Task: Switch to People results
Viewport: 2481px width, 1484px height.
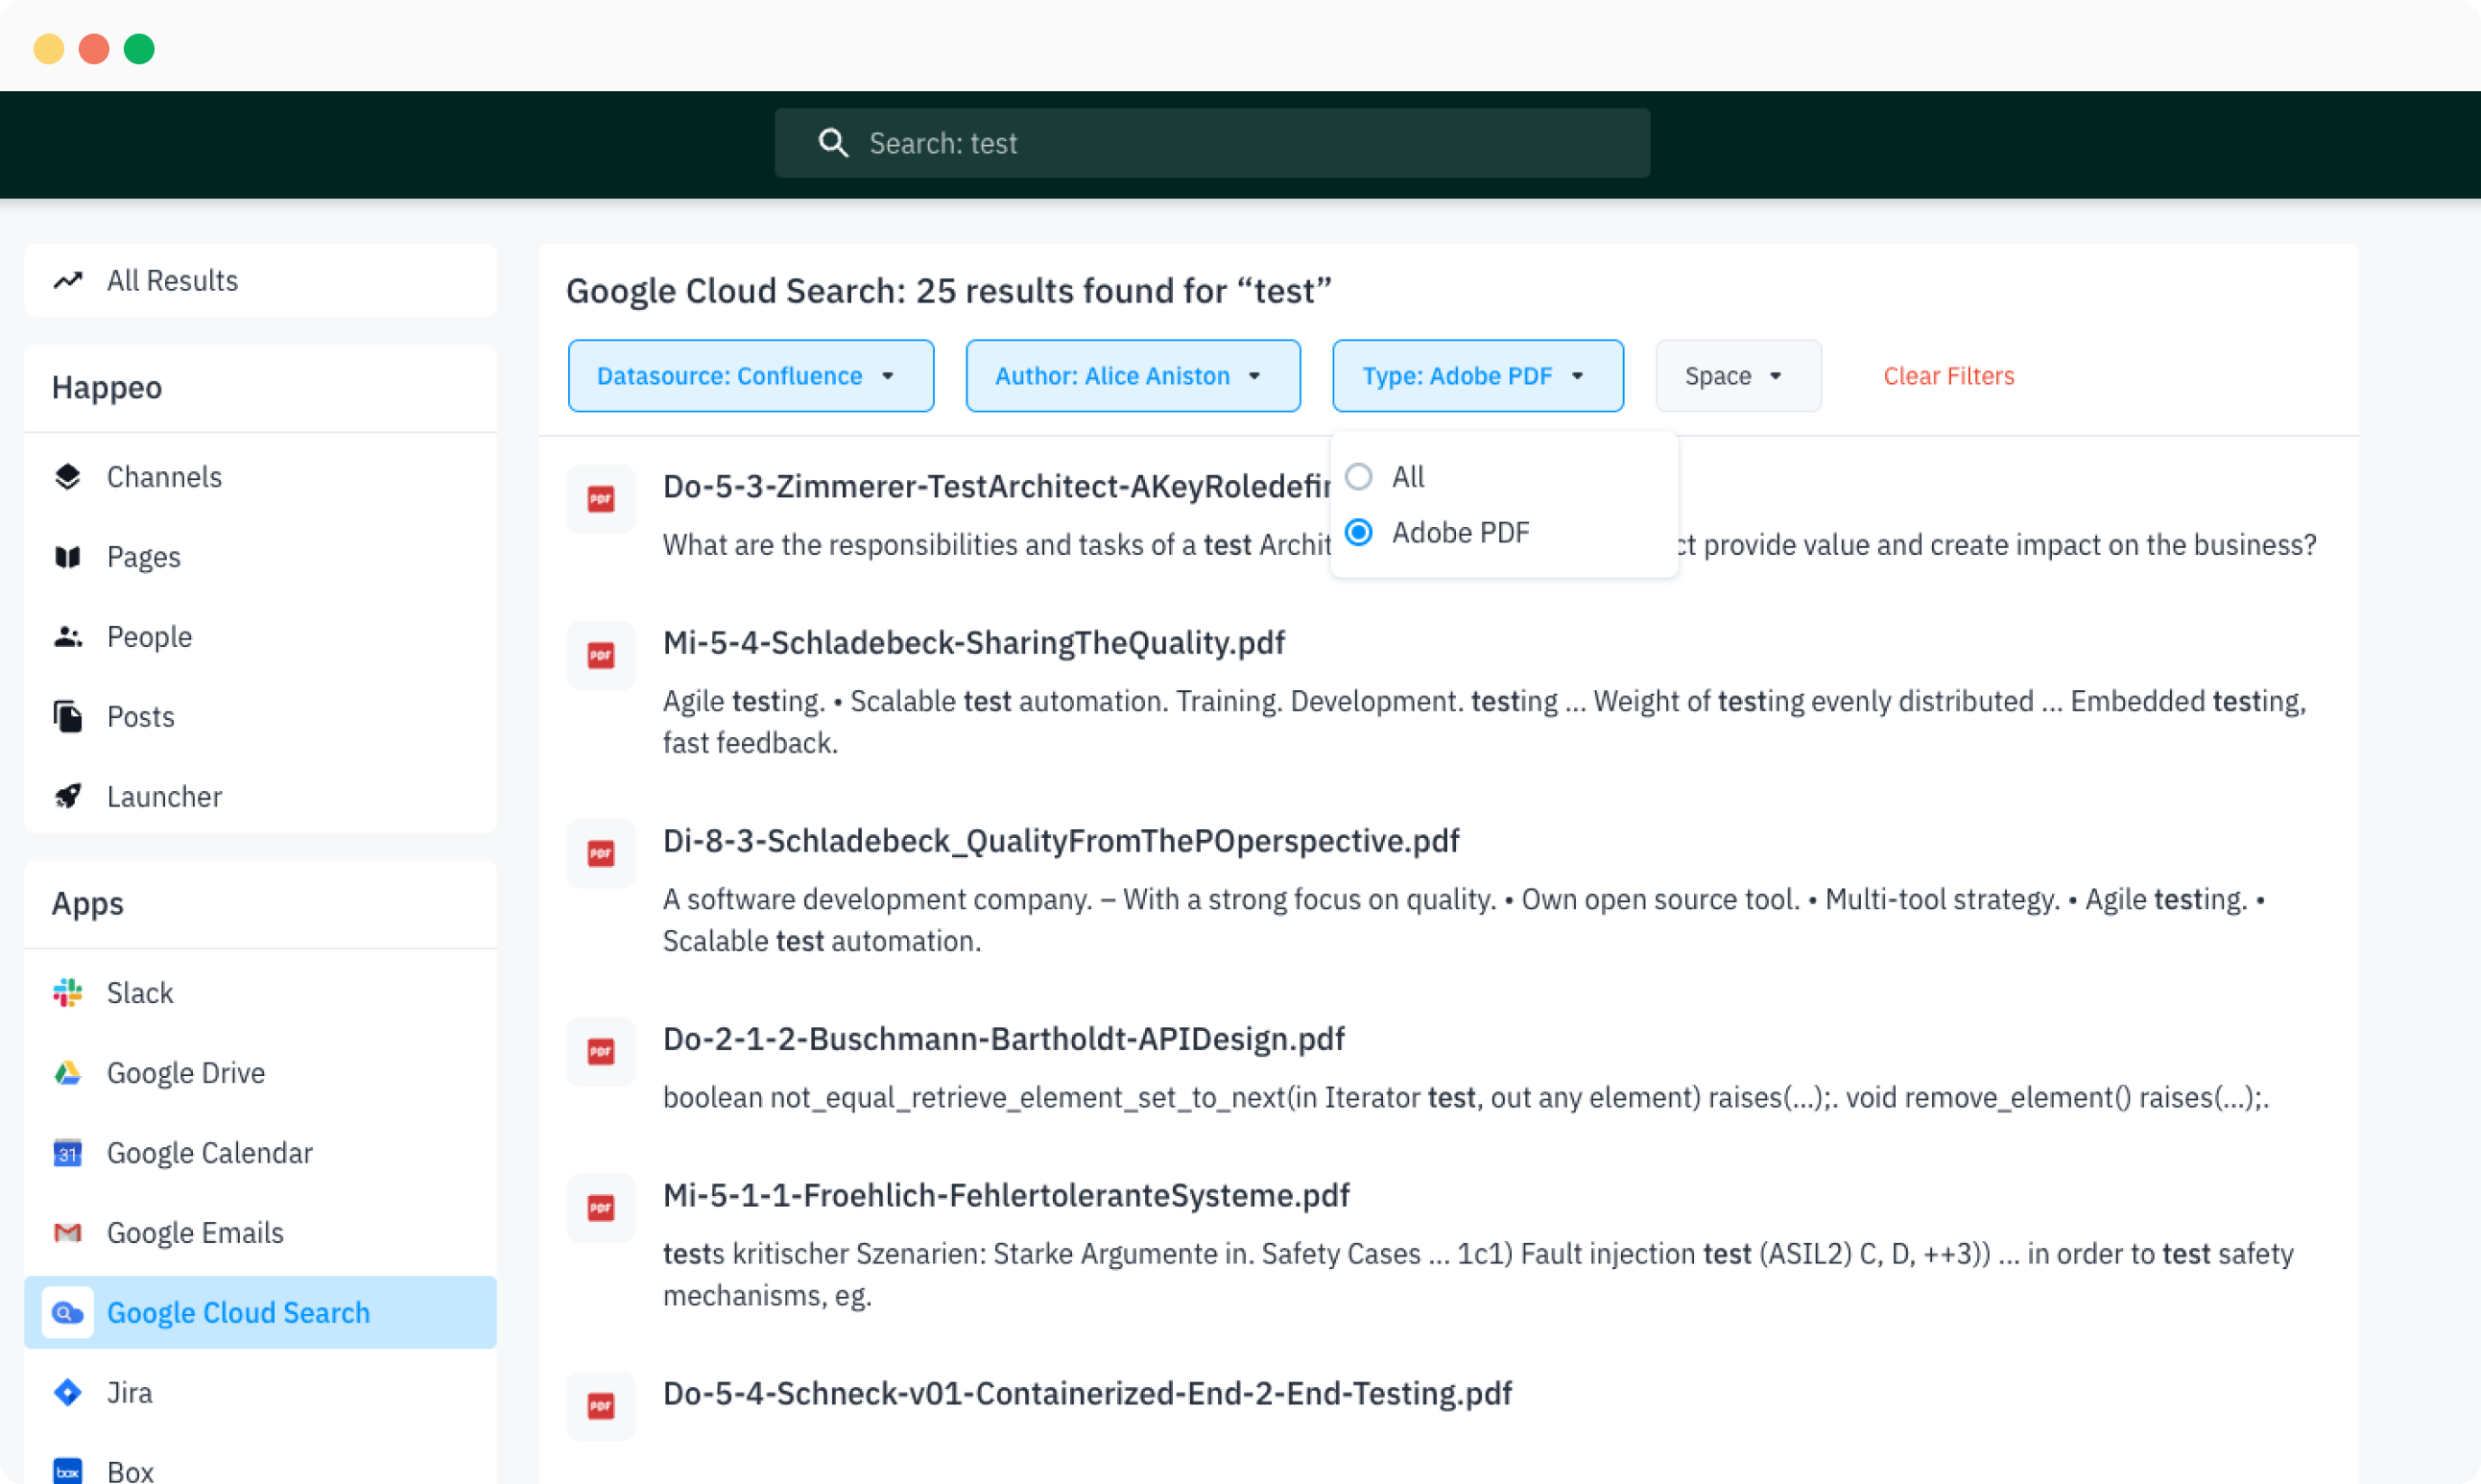Action: [260, 637]
